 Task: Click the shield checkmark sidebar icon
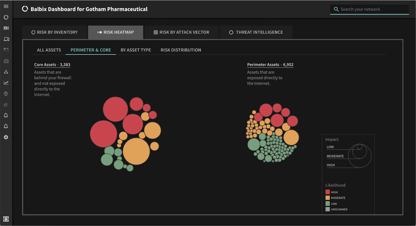pyautogui.click(x=6, y=94)
